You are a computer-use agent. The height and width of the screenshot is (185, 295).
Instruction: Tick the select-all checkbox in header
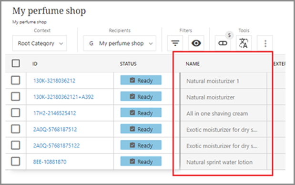(x=16, y=63)
